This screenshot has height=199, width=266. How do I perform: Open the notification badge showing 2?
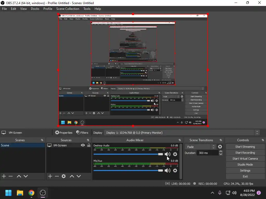[259, 193]
